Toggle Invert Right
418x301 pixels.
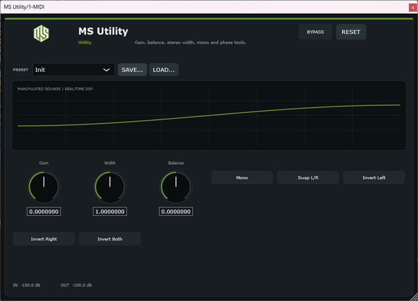(44, 239)
